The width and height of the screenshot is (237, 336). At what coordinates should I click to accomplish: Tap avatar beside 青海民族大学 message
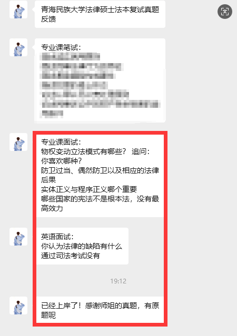(x=18, y=9)
